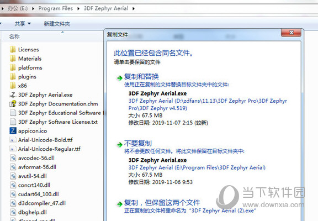Screen dimensions: 318x221
Task: Click green arrow beside 复制，但保留这两个文件
Action: 119,204
